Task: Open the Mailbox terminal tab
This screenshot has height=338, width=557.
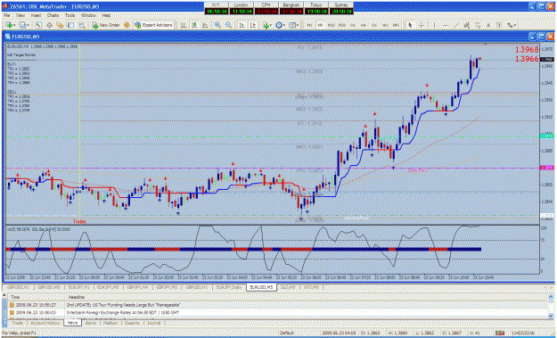Action: point(111,323)
